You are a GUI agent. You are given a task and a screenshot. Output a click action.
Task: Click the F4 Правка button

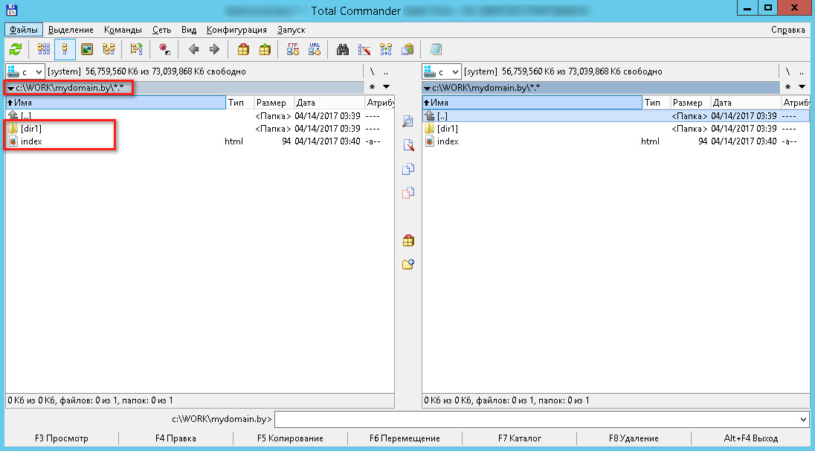[175, 438]
